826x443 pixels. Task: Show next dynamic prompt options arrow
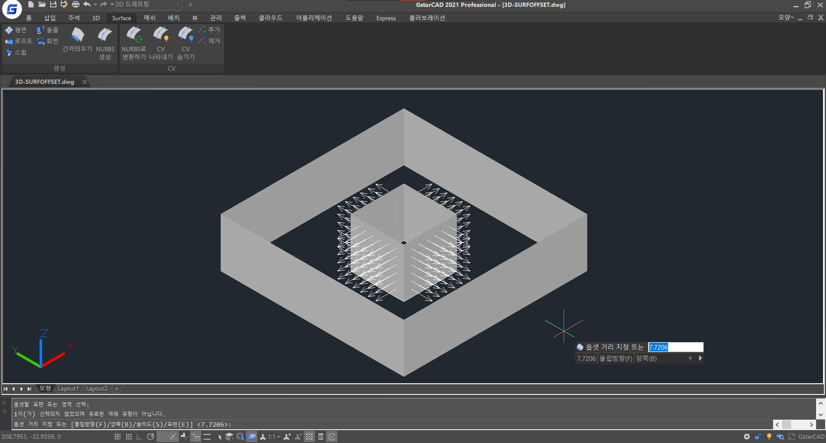click(x=700, y=358)
